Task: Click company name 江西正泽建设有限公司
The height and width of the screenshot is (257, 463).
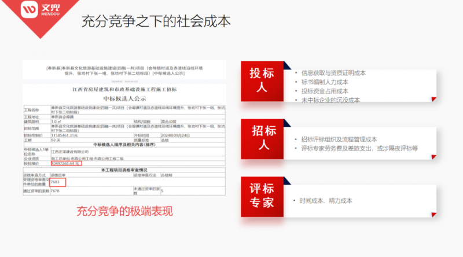Action: (70, 152)
